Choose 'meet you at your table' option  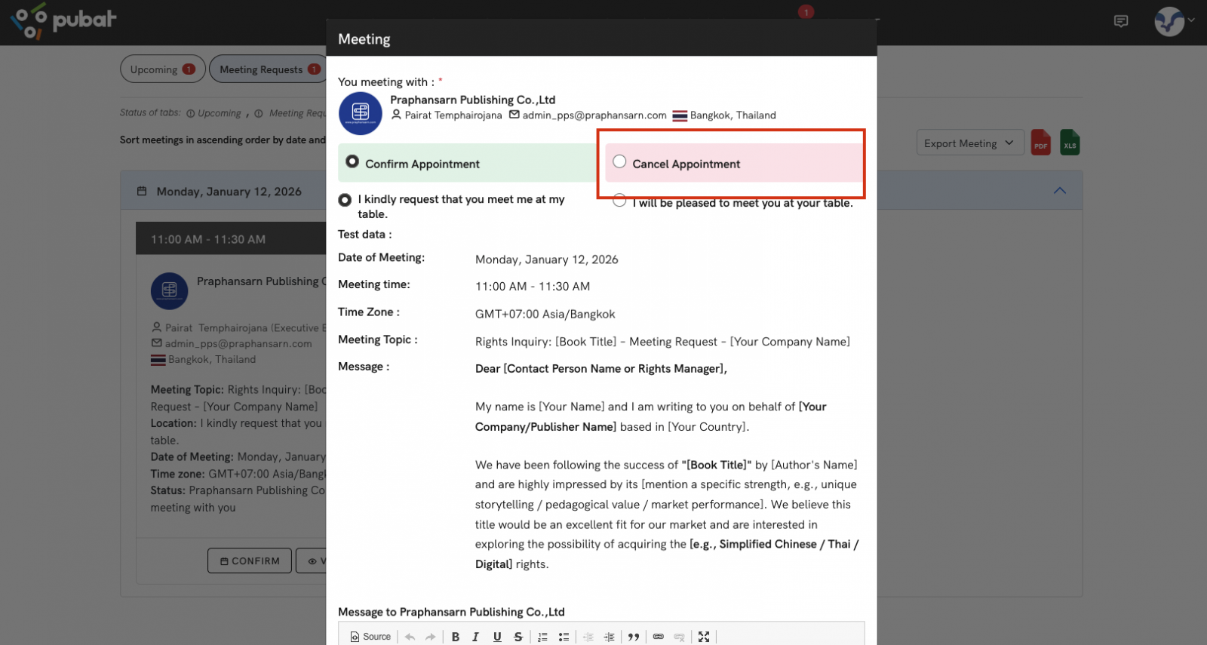click(x=619, y=201)
